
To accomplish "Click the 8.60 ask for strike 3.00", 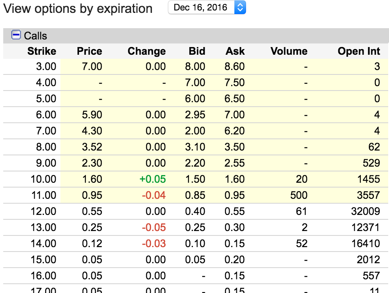I will coord(234,66).
